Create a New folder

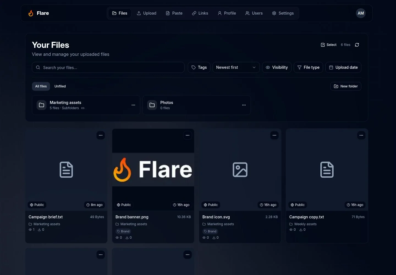tap(346, 86)
